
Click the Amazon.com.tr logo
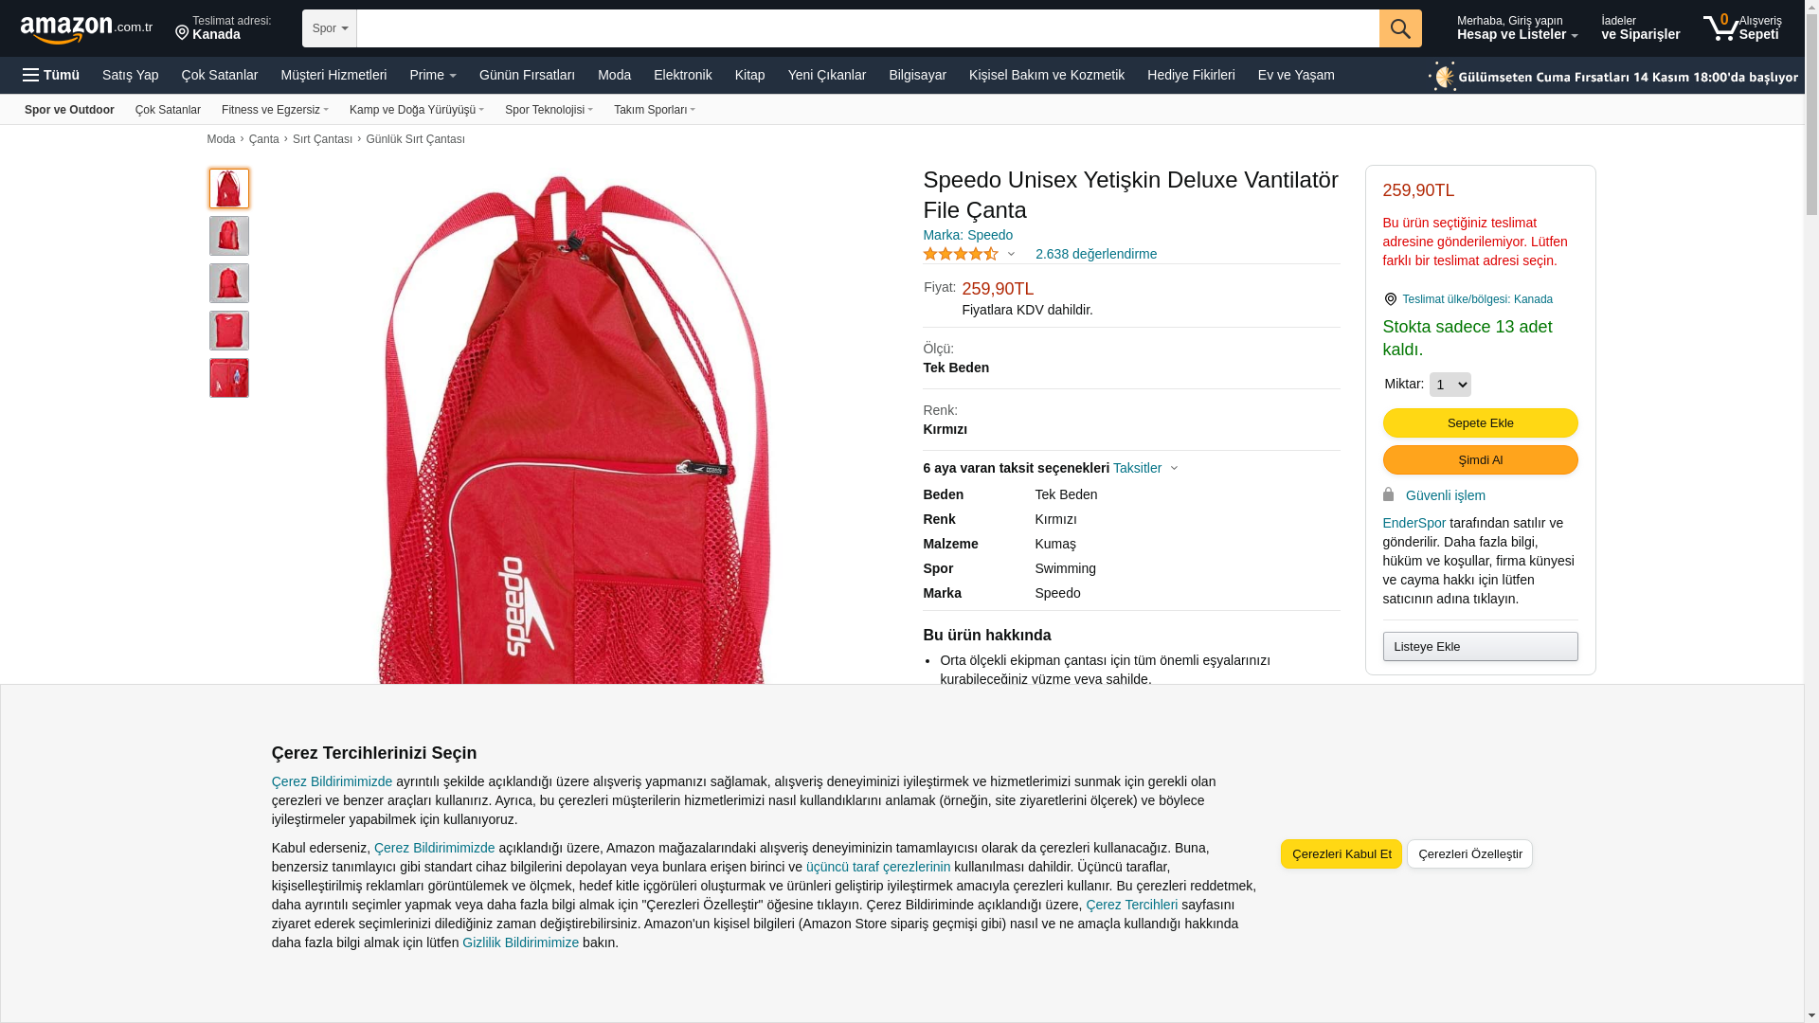pyautogui.click(x=86, y=29)
